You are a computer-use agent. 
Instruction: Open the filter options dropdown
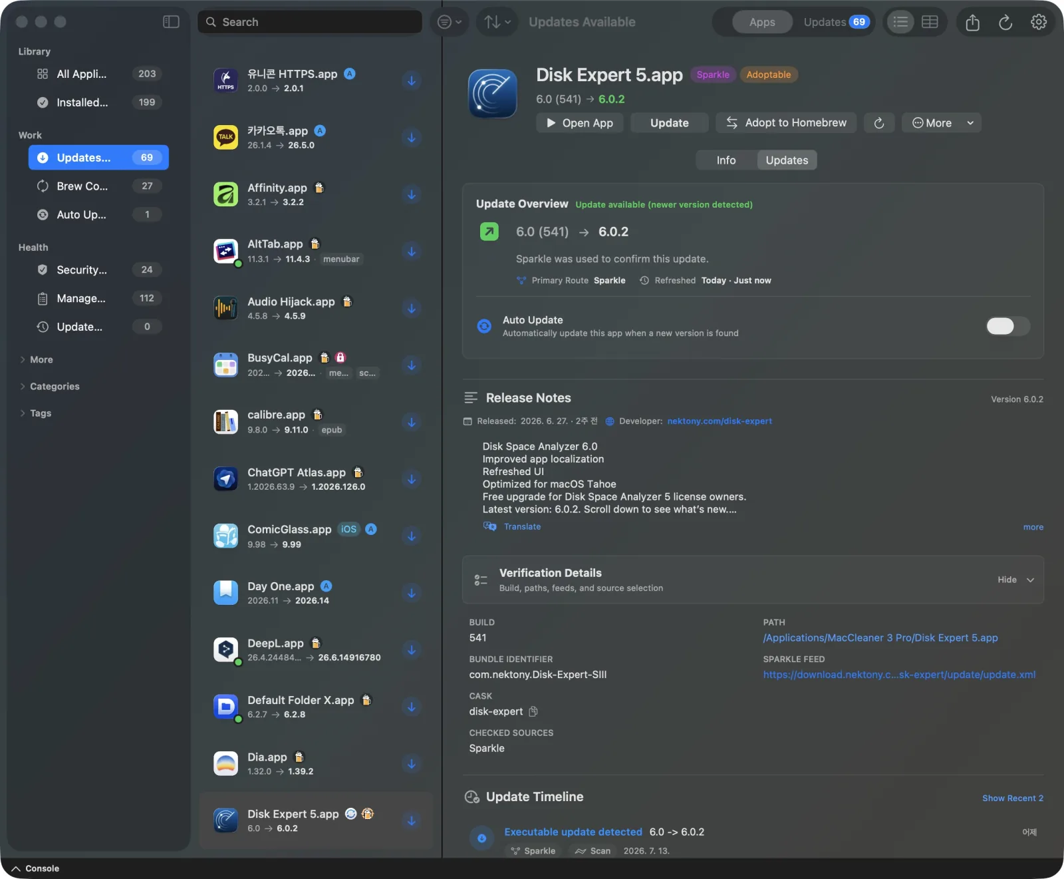point(450,22)
